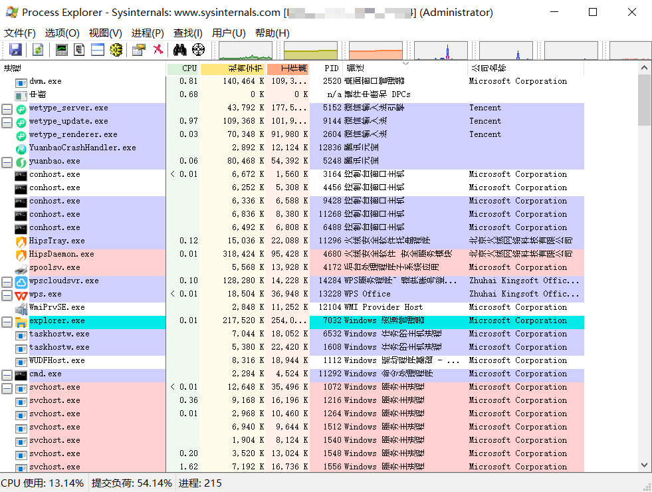Screen dimensions: 652x492
Task: Select the crosshair Find Window's Process target
Action: click(x=198, y=50)
